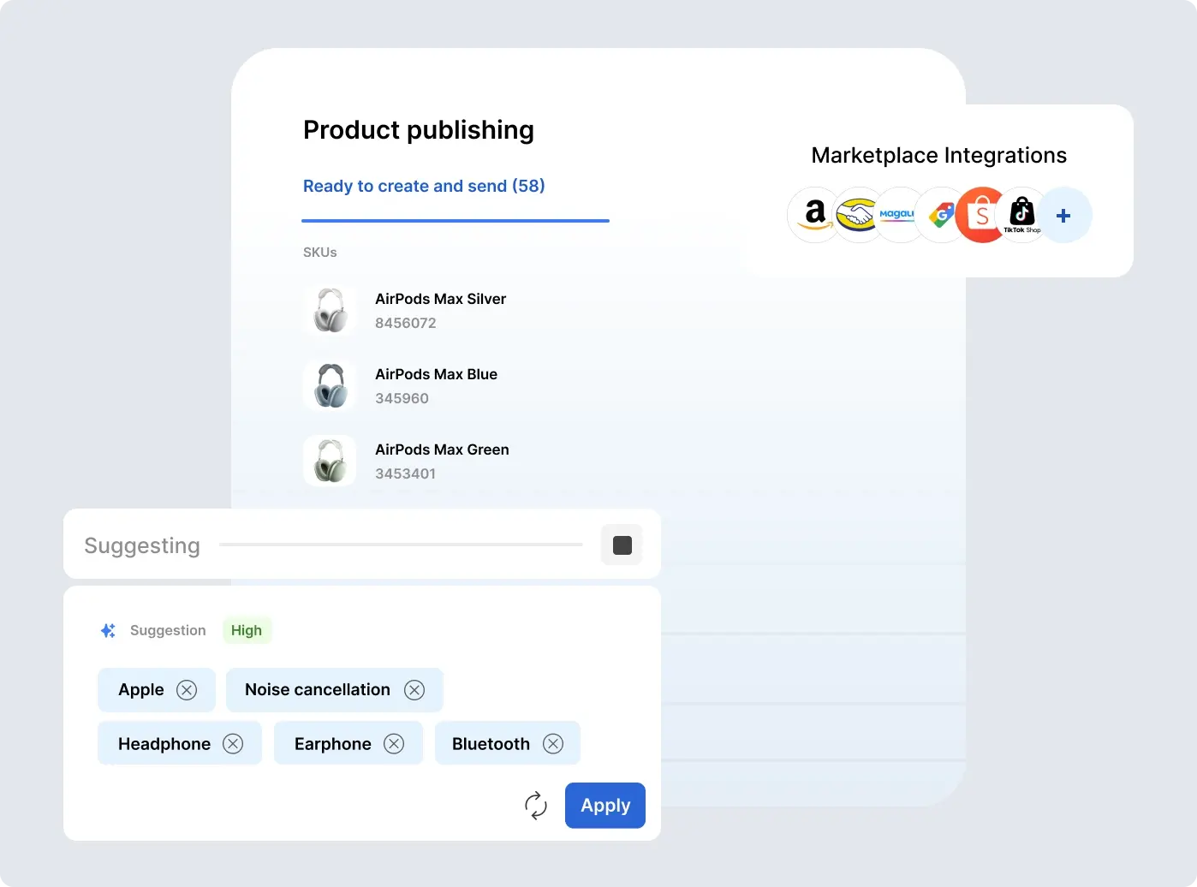This screenshot has width=1197, height=887.
Task: Regenerate suggestions with the refresh icon
Action: point(536,806)
